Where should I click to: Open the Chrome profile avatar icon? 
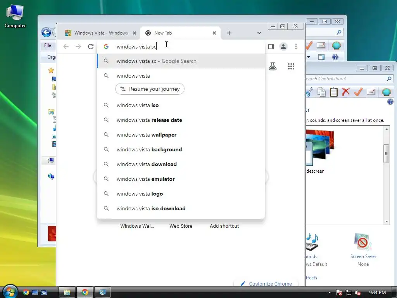[283, 47]
